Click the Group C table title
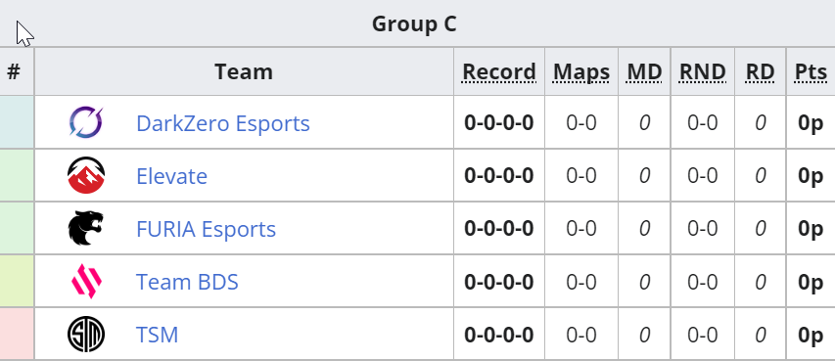The width and height of the screenshot is (835, 361). pyautogui.click(x=414, y=23)
